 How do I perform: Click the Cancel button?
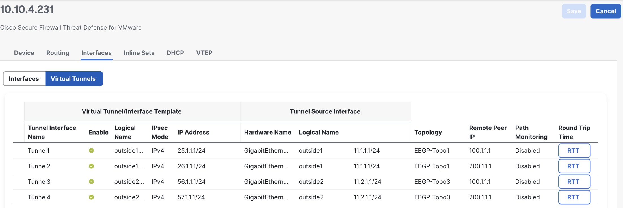point(605,11)
